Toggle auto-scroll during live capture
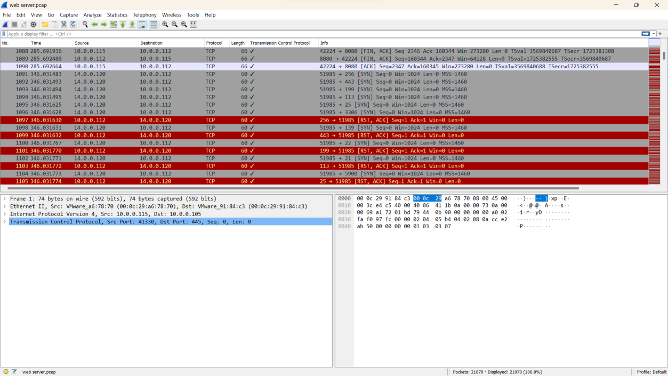The height and width of the screenshot is (376, 668). pos(142,25)
